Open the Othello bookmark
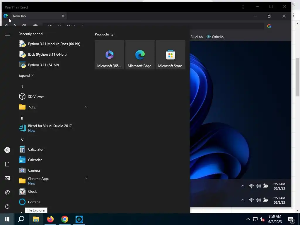 pos(215,37)
